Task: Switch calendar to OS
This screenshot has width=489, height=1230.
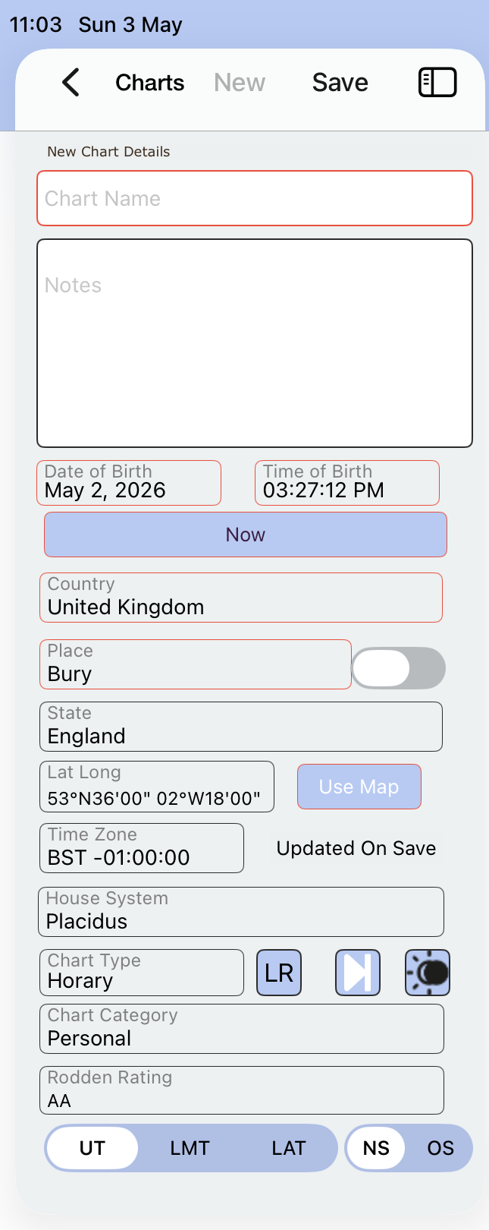Action: point(440,1148)
